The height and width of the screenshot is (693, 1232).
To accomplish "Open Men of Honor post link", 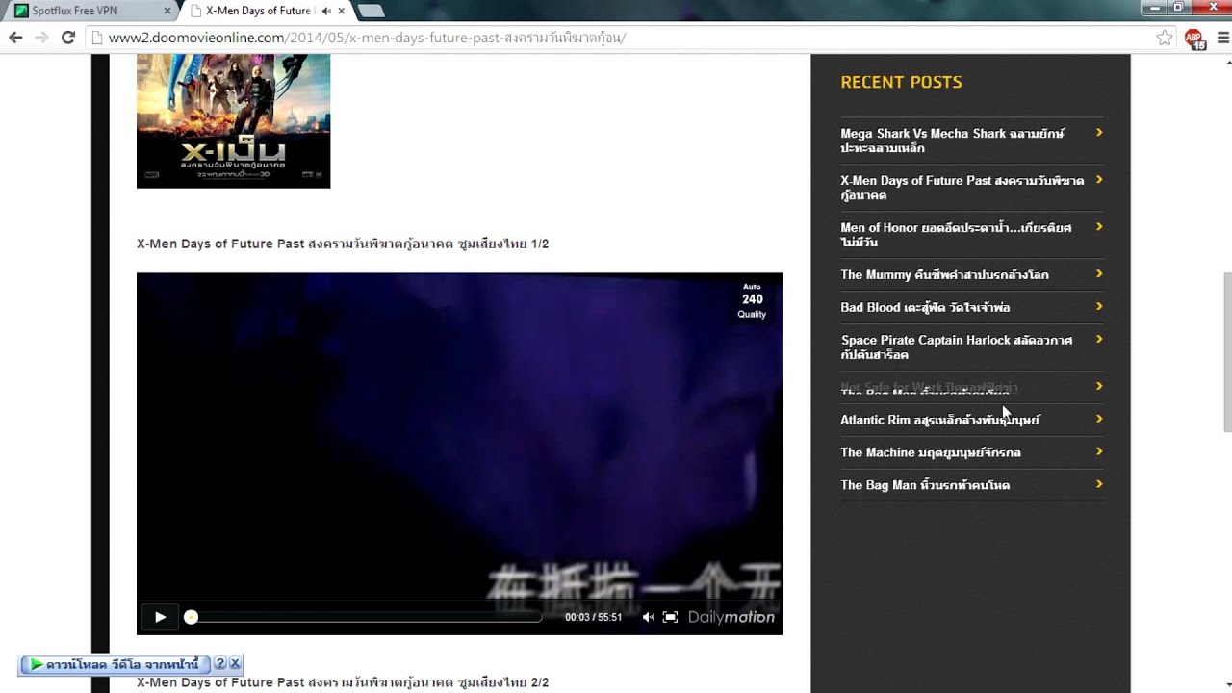I will click(956, 235).
